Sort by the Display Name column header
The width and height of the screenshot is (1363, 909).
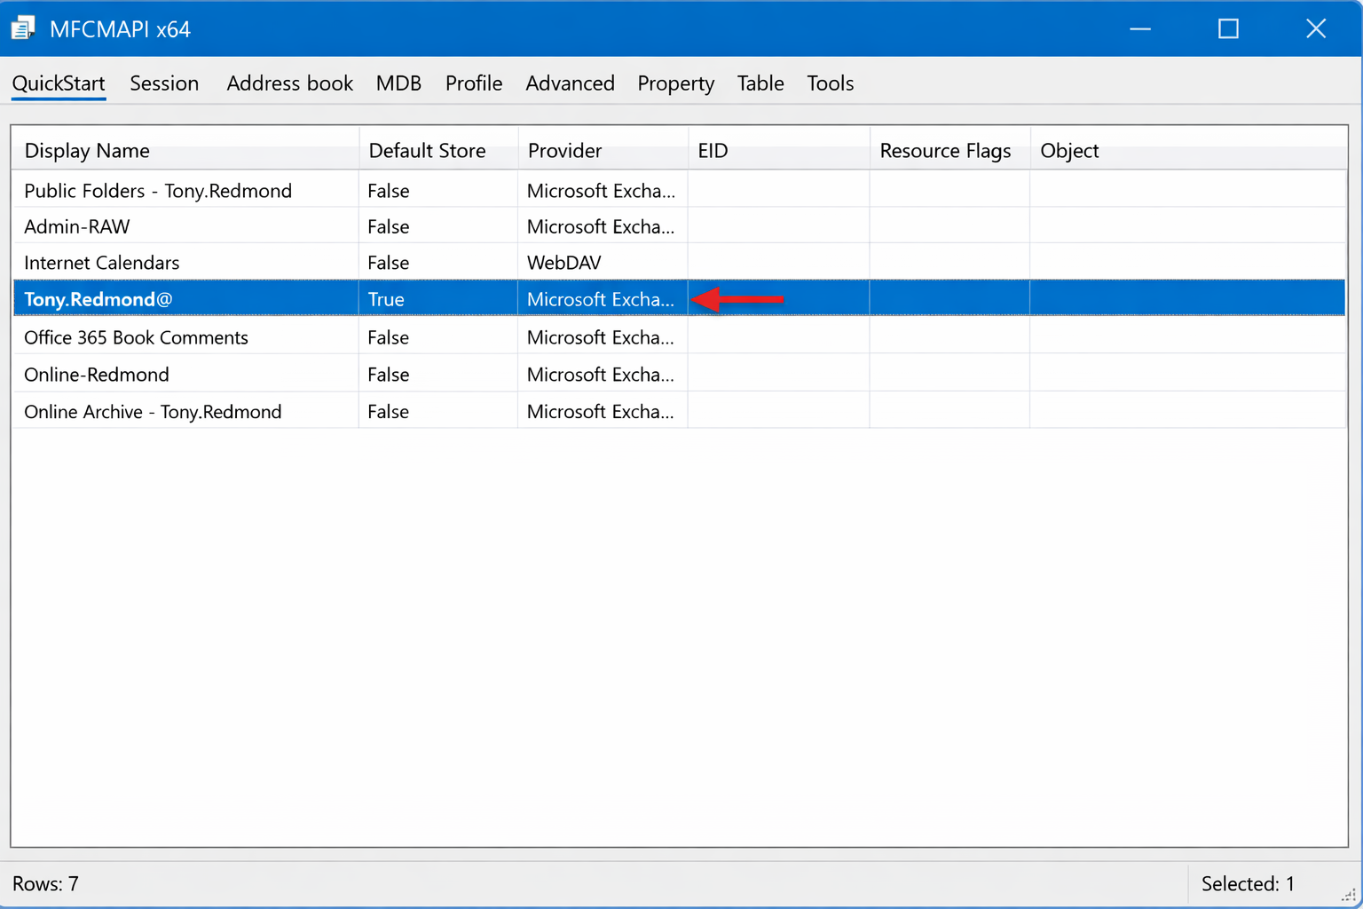(86, 150)
